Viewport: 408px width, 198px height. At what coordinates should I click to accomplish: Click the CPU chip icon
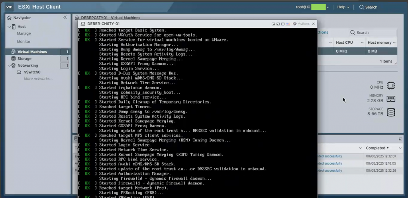pyautogui.click(x=391, y=85)
